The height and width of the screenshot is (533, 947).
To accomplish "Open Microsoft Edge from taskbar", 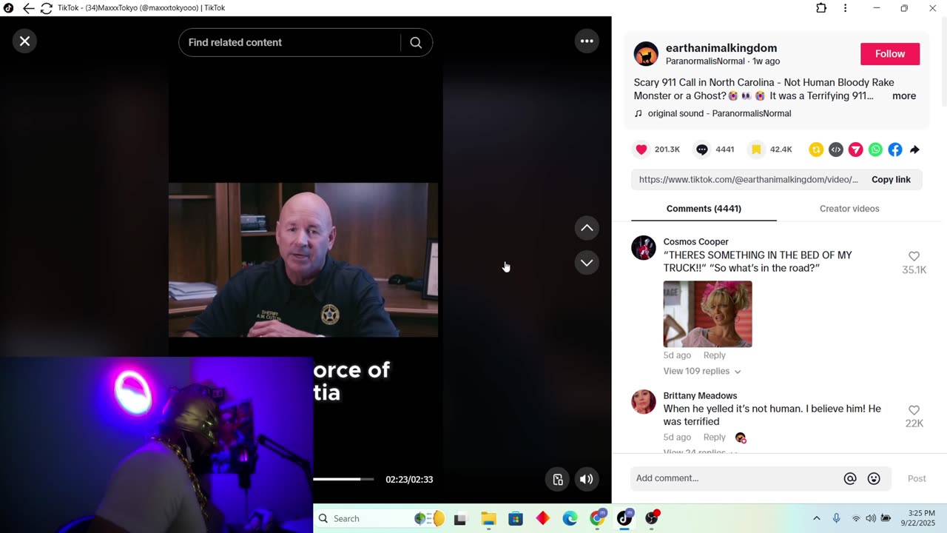I will click(x=570, y=519).
